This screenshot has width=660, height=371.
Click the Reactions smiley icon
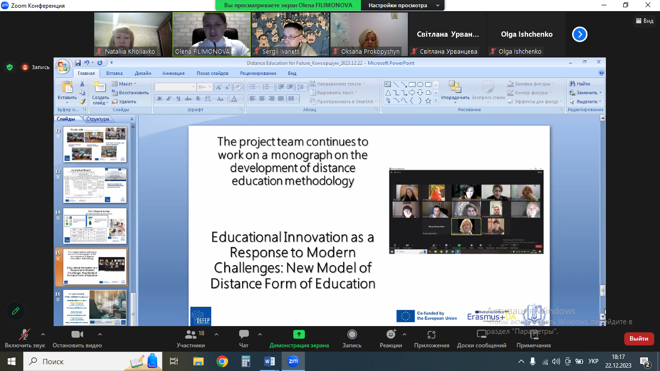click(x=391, y=334)
